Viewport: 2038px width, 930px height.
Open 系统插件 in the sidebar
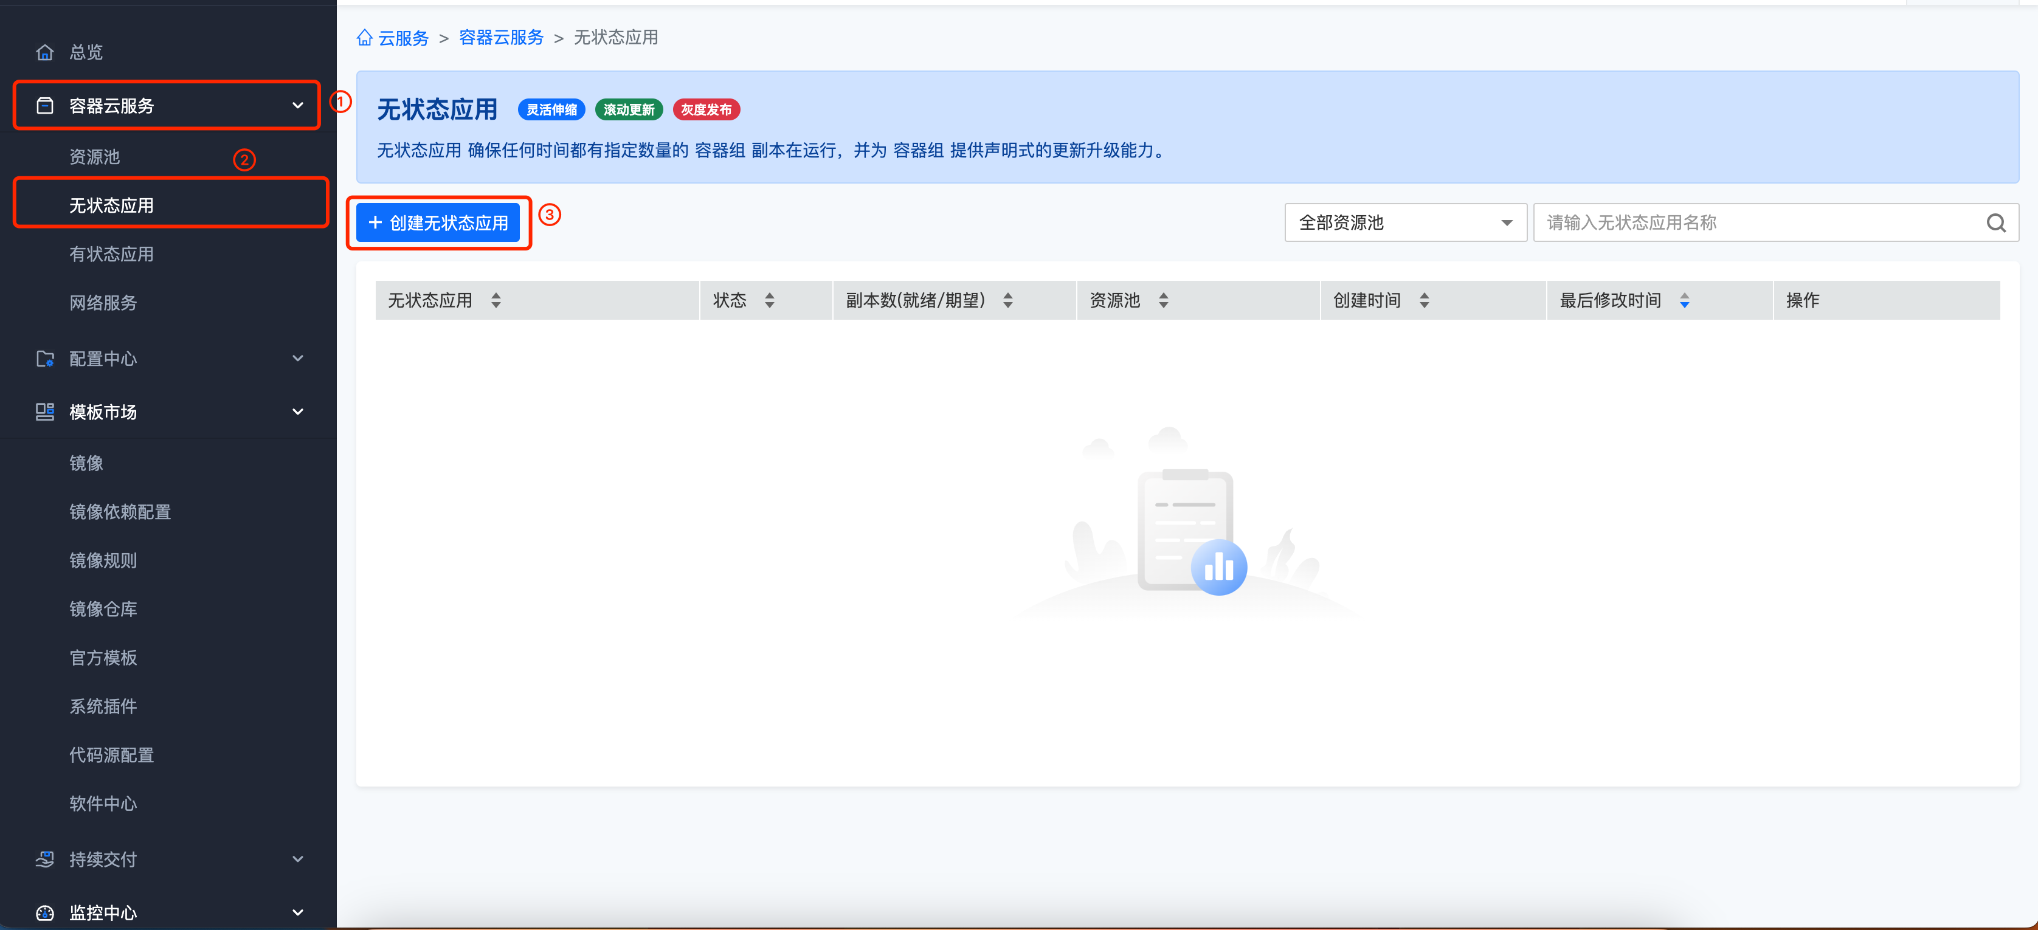point(103,707)
